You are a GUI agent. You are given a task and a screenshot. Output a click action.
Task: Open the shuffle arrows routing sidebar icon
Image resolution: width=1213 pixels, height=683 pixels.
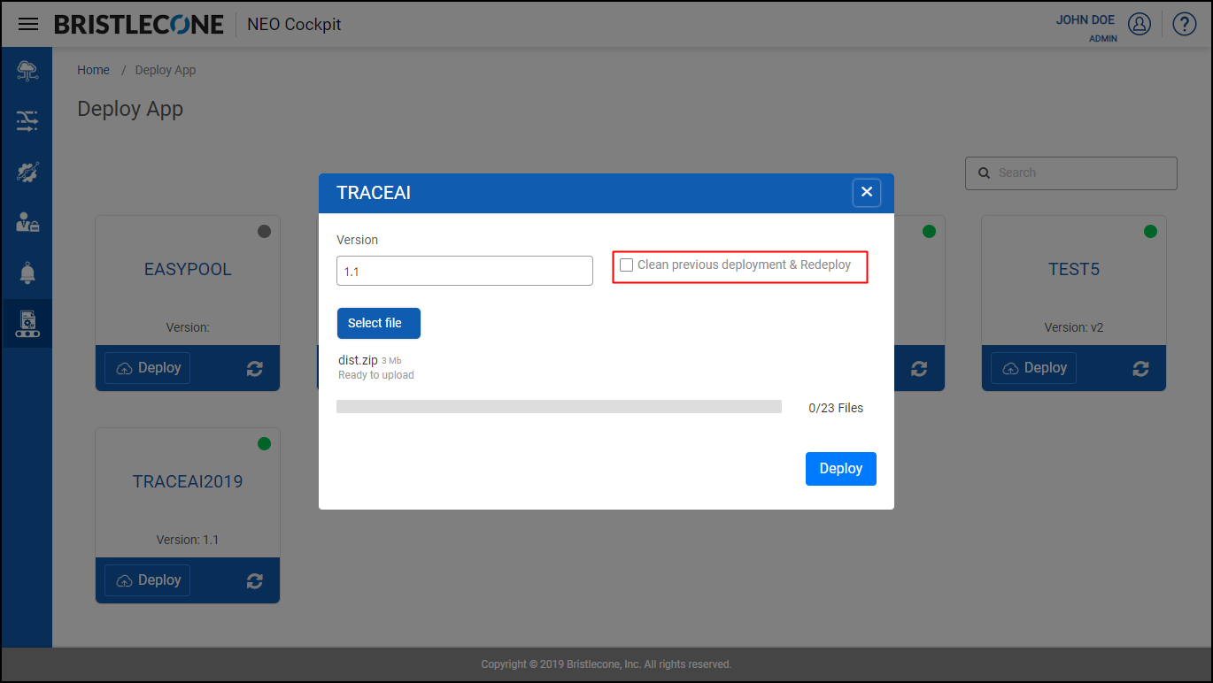click(x=27, y=121)
